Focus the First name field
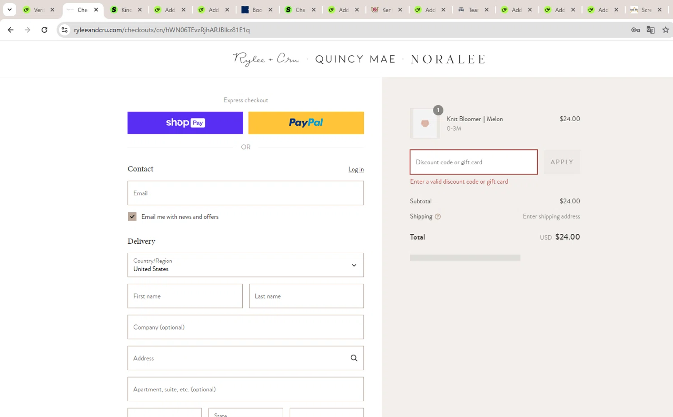The height and width of the screenshot is (417, 673). click(x=185, y=296)
